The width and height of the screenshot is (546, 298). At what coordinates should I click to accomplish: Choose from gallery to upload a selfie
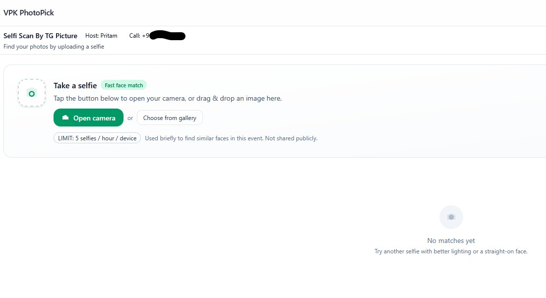pos(170,118)
